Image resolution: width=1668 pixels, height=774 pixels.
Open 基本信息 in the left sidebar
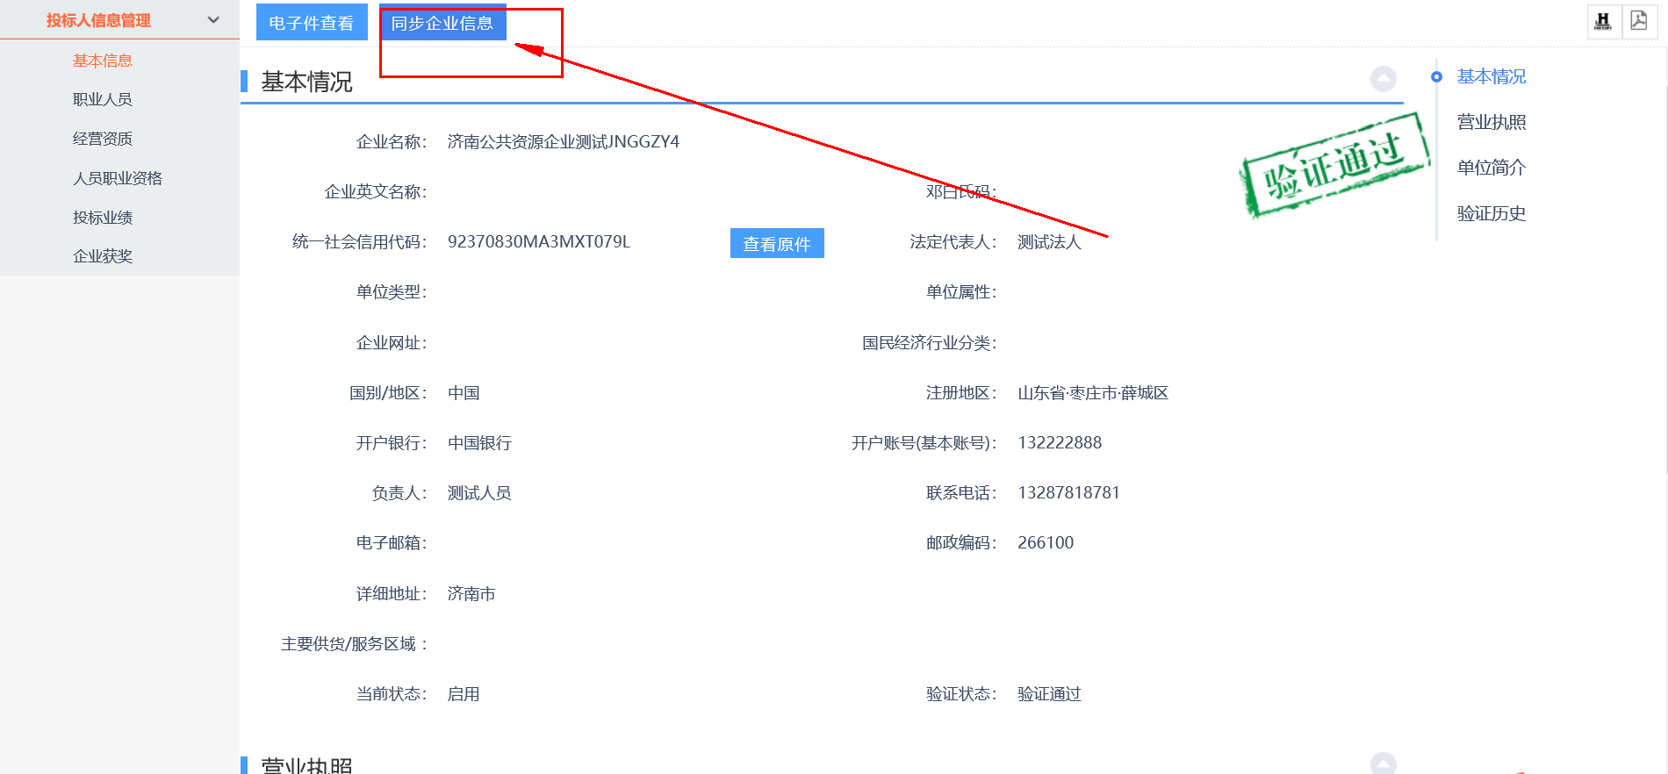pos(103,61)
